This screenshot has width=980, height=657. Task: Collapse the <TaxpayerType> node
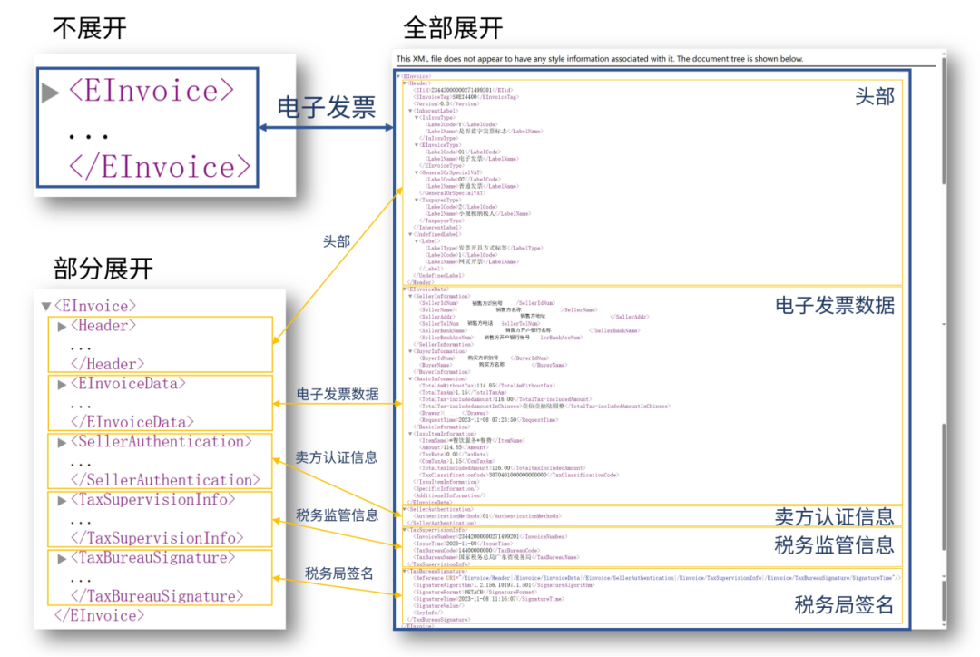coord(416,200)
